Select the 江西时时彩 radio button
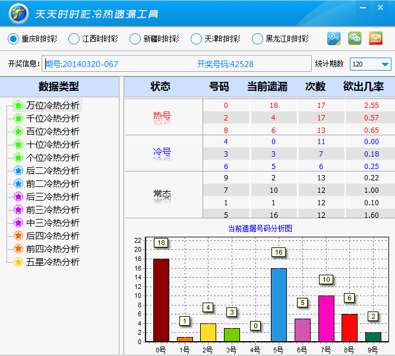 click(x=74, y=39)
